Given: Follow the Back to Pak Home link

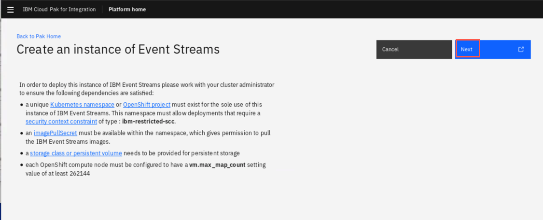Looking at the screenshot, I should [39, 36].
